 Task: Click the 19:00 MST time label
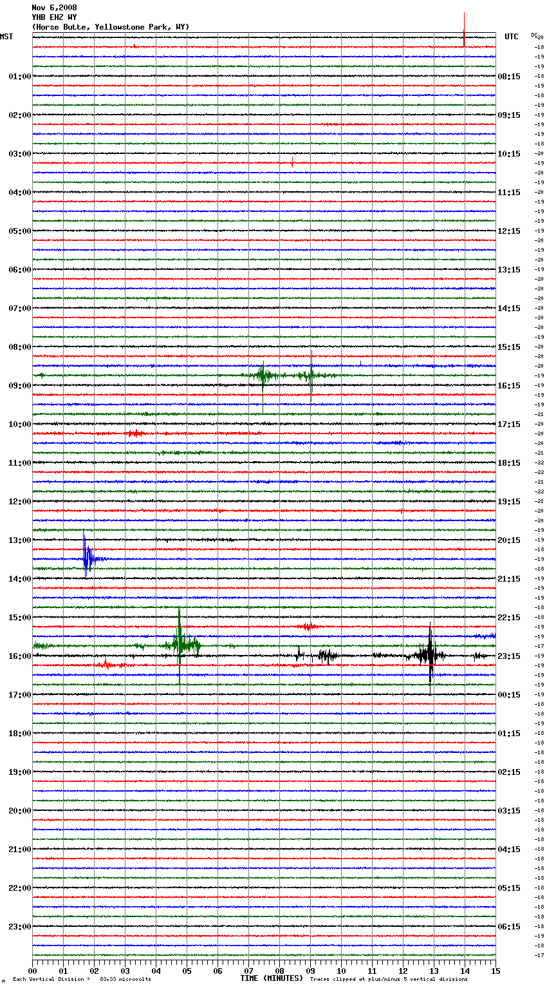[20, 772]
